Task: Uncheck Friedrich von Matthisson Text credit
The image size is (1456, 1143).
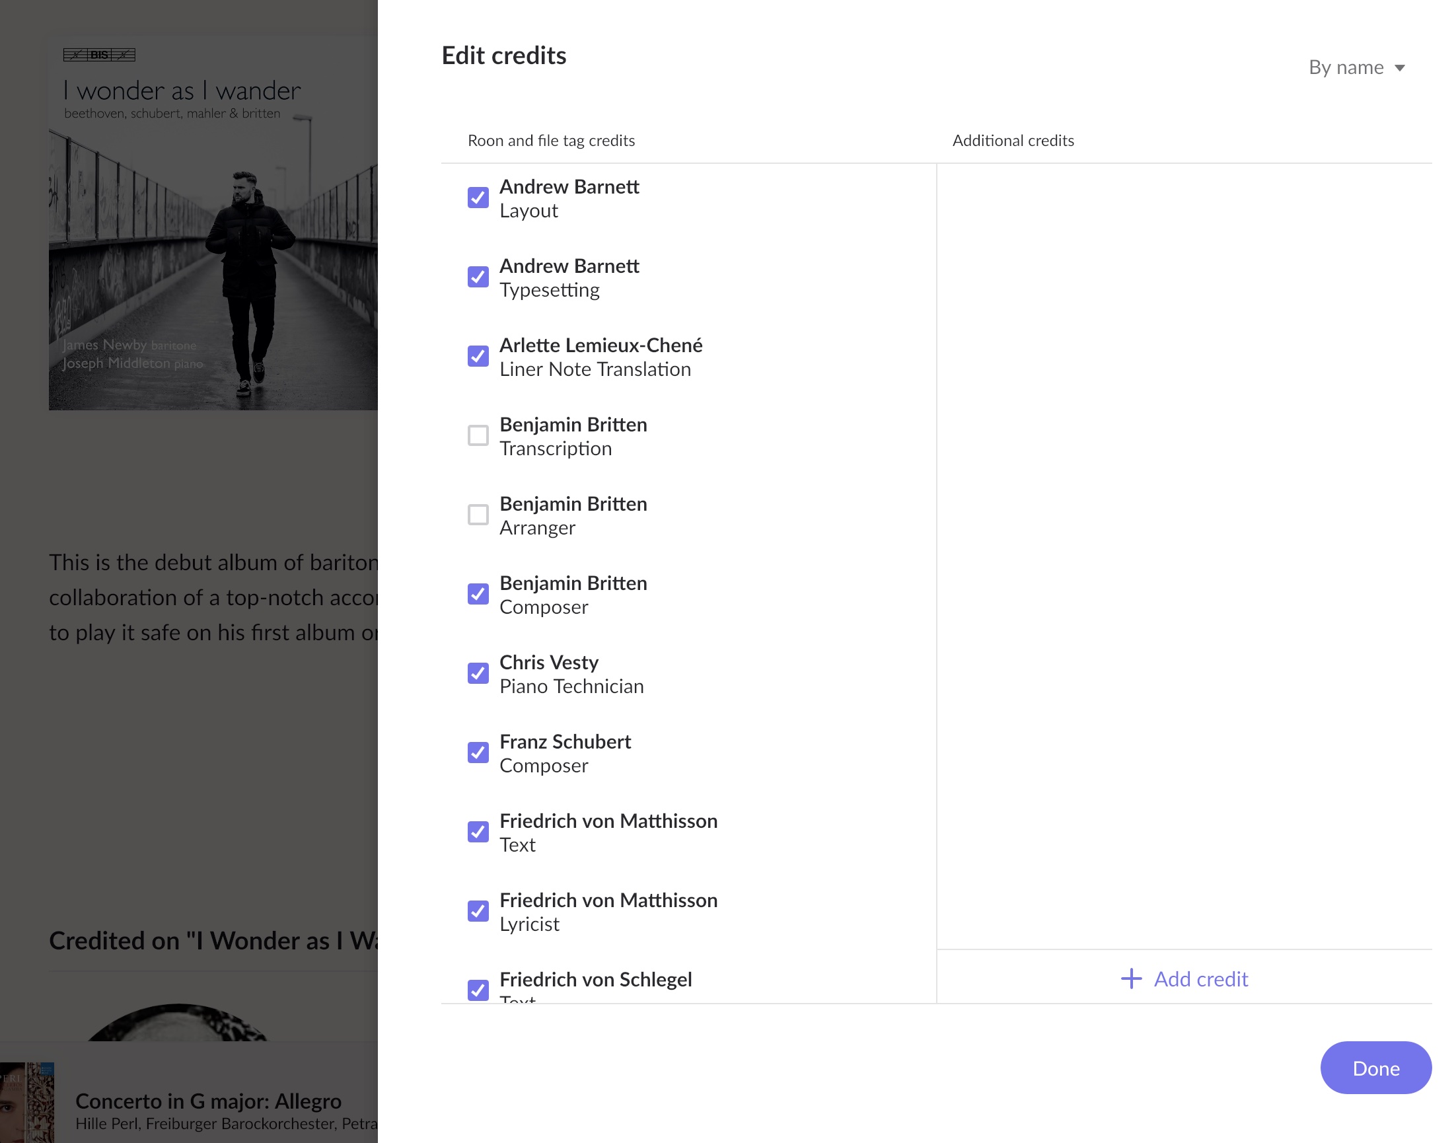Action: pyautogui.click(x=478, y=832)
